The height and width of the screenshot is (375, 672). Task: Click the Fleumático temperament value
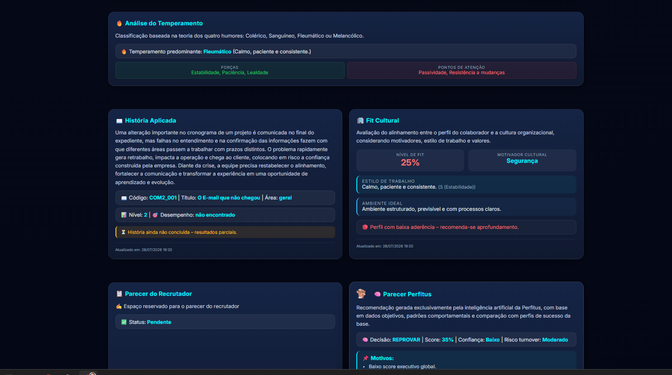[217, 52]
